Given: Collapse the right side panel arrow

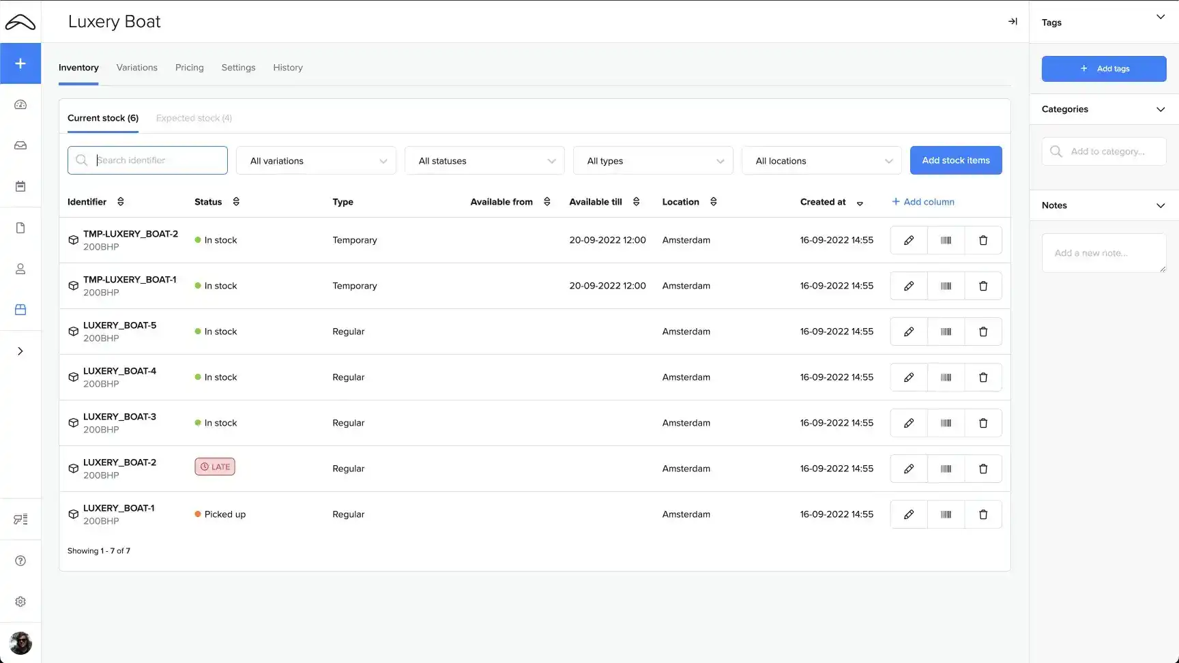Looking at the screenshot, I should pos(1013,22).
